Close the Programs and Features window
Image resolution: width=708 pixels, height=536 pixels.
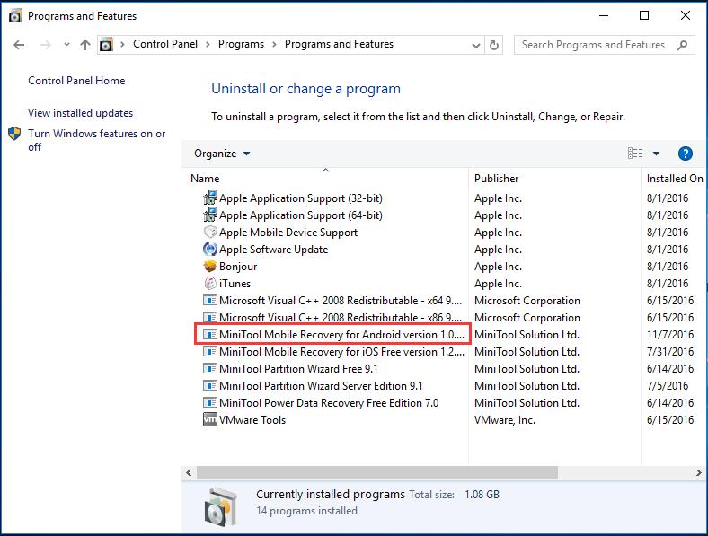coord(685,16)
